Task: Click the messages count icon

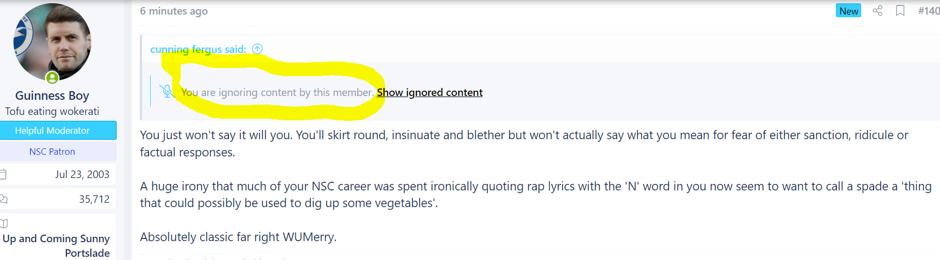Action: pos(3,199)
